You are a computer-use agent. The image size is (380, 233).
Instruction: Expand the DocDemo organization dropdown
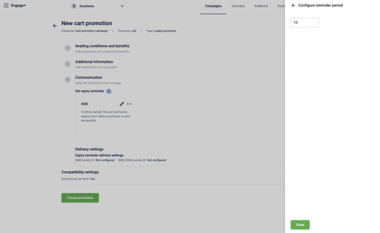point(122,6)
